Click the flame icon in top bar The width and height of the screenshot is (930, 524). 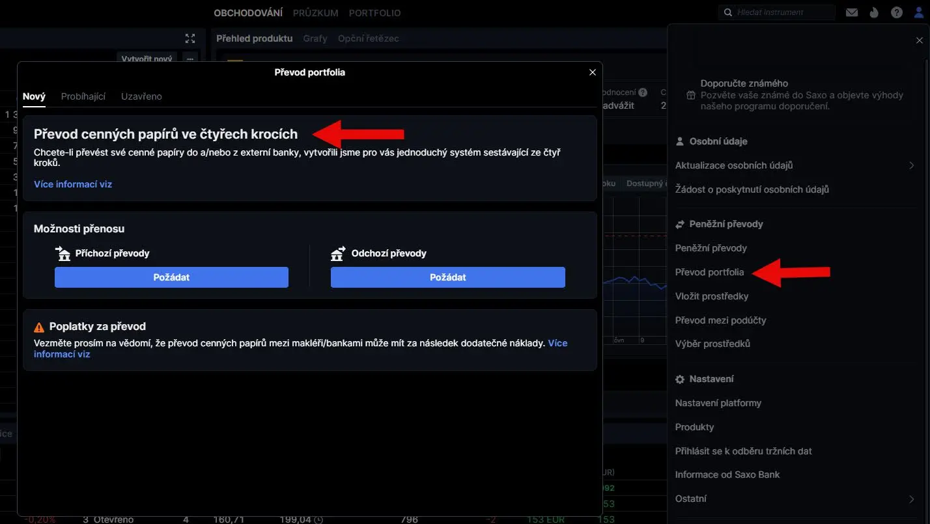point(874,12)
